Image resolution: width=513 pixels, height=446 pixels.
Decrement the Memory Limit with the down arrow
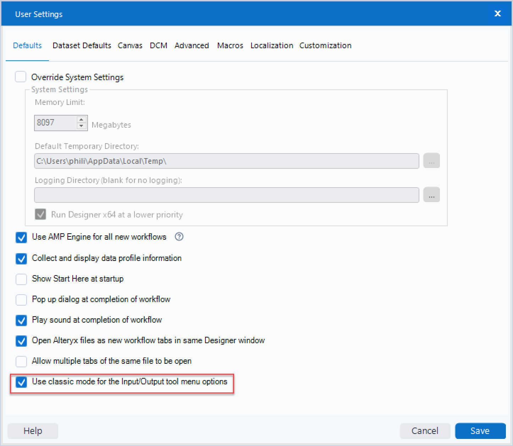point(81,126)
